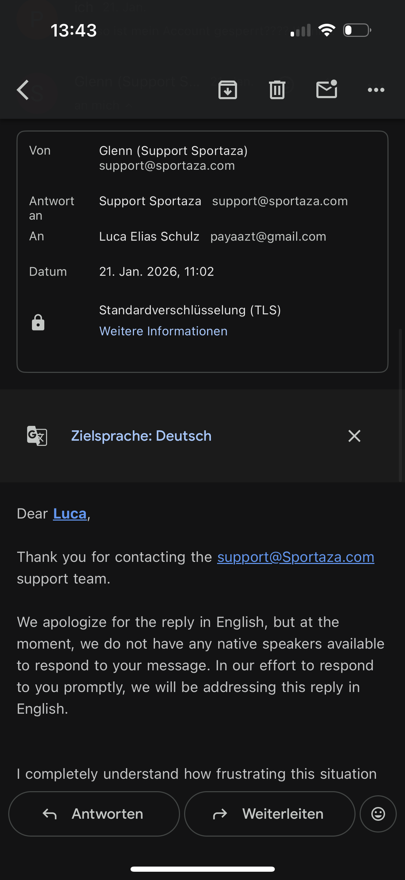
Task: Open the Weitere Informationen link
Action: (x=163, y=331)
